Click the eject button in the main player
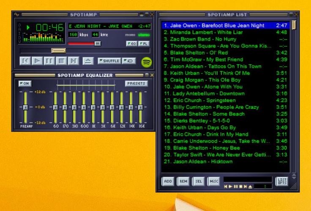The image size is (311, 211). point(88,61)
